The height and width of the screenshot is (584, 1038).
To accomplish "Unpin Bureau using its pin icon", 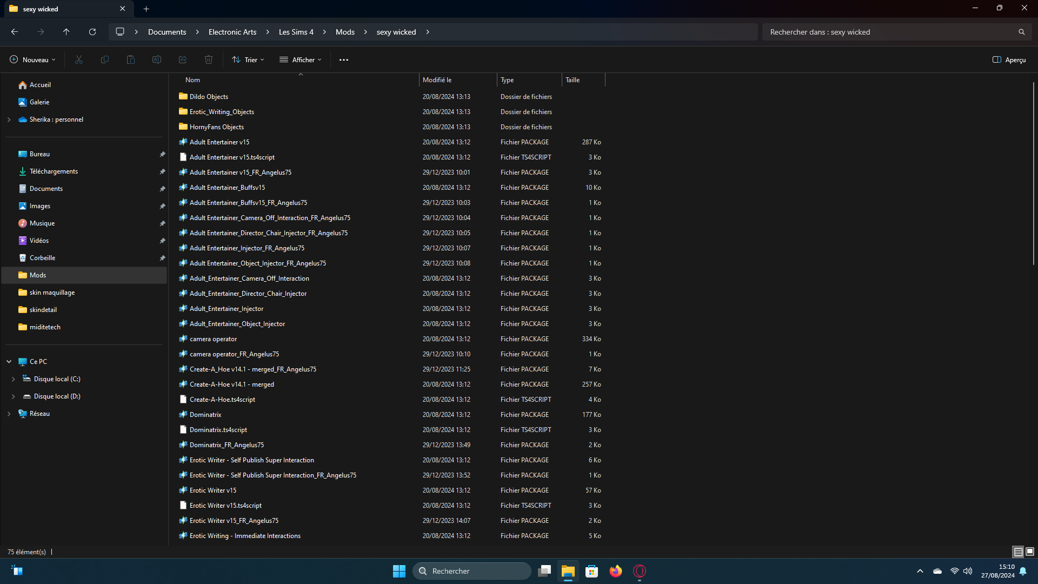I will tap(162, 154).
